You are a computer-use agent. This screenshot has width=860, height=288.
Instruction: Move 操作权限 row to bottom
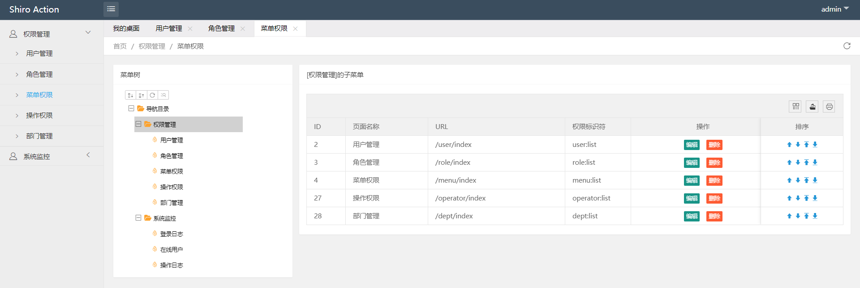coord(815,198)
